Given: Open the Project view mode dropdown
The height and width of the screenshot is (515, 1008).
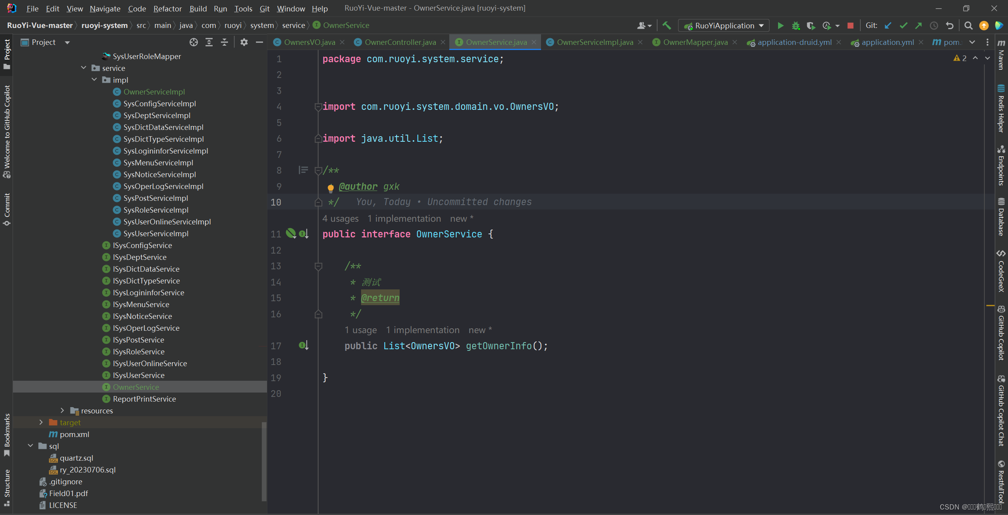Looking at the screenshot, I should (x=67, y=43).
